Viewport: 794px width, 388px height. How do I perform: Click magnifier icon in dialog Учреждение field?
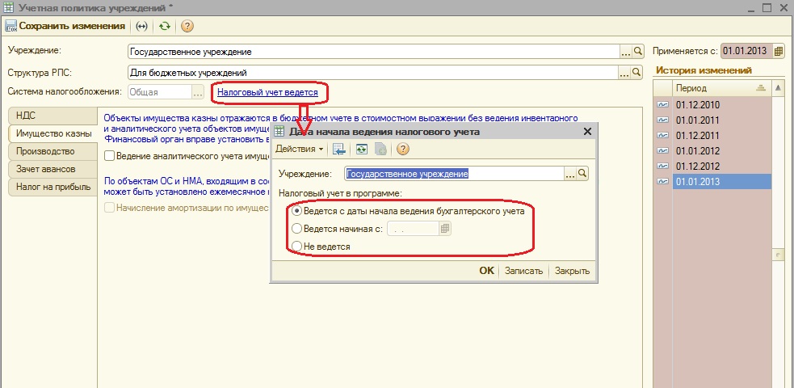coord(582,173)
